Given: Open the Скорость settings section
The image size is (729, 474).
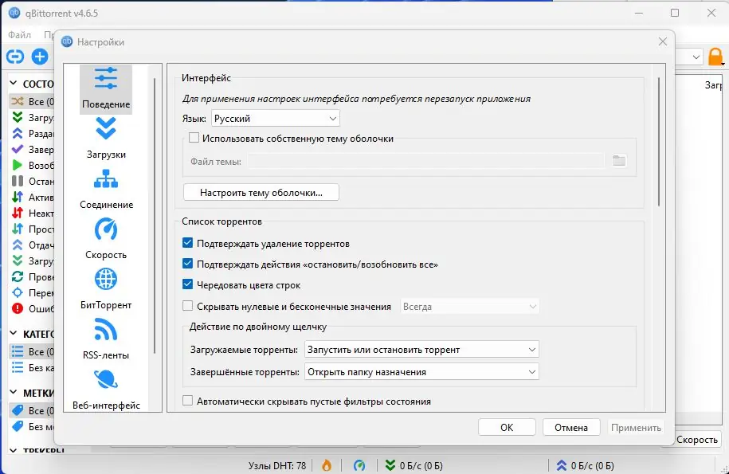Looking at the screenshot, I should (106, 239).
